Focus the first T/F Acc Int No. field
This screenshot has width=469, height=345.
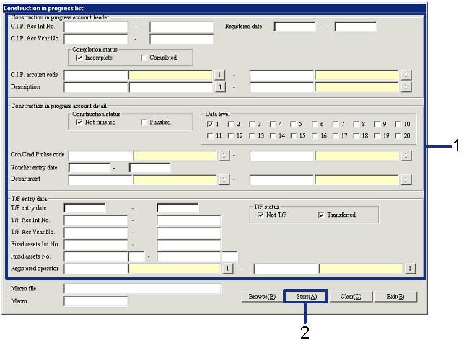[96, 220]
